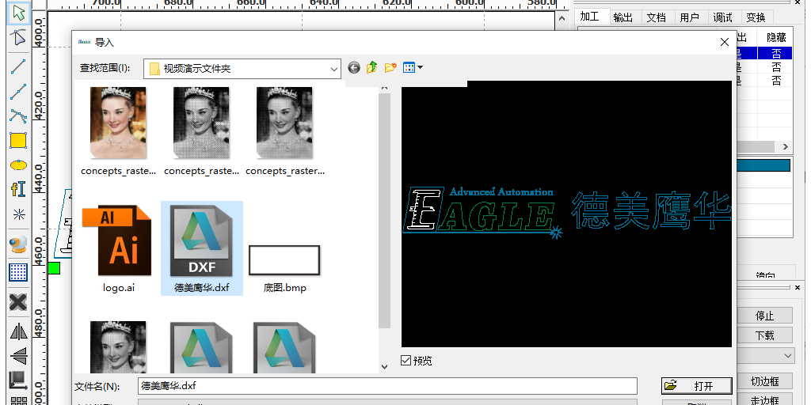The height and width of the screenshot is (405, 811).
Task: Choose the polyline drawing tool
Action: click(x=19, y=91)
